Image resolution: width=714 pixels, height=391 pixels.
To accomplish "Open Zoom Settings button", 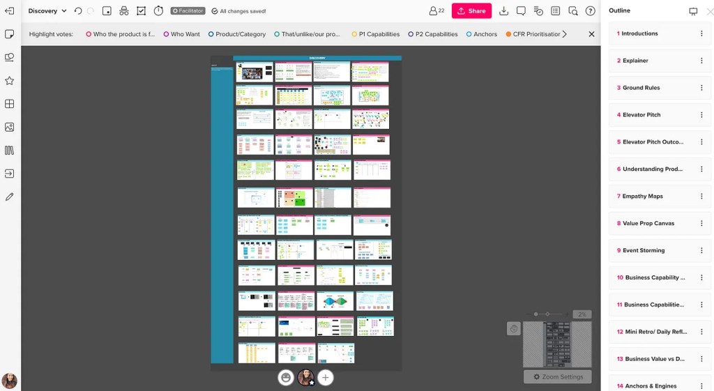I will click(557, 377).
